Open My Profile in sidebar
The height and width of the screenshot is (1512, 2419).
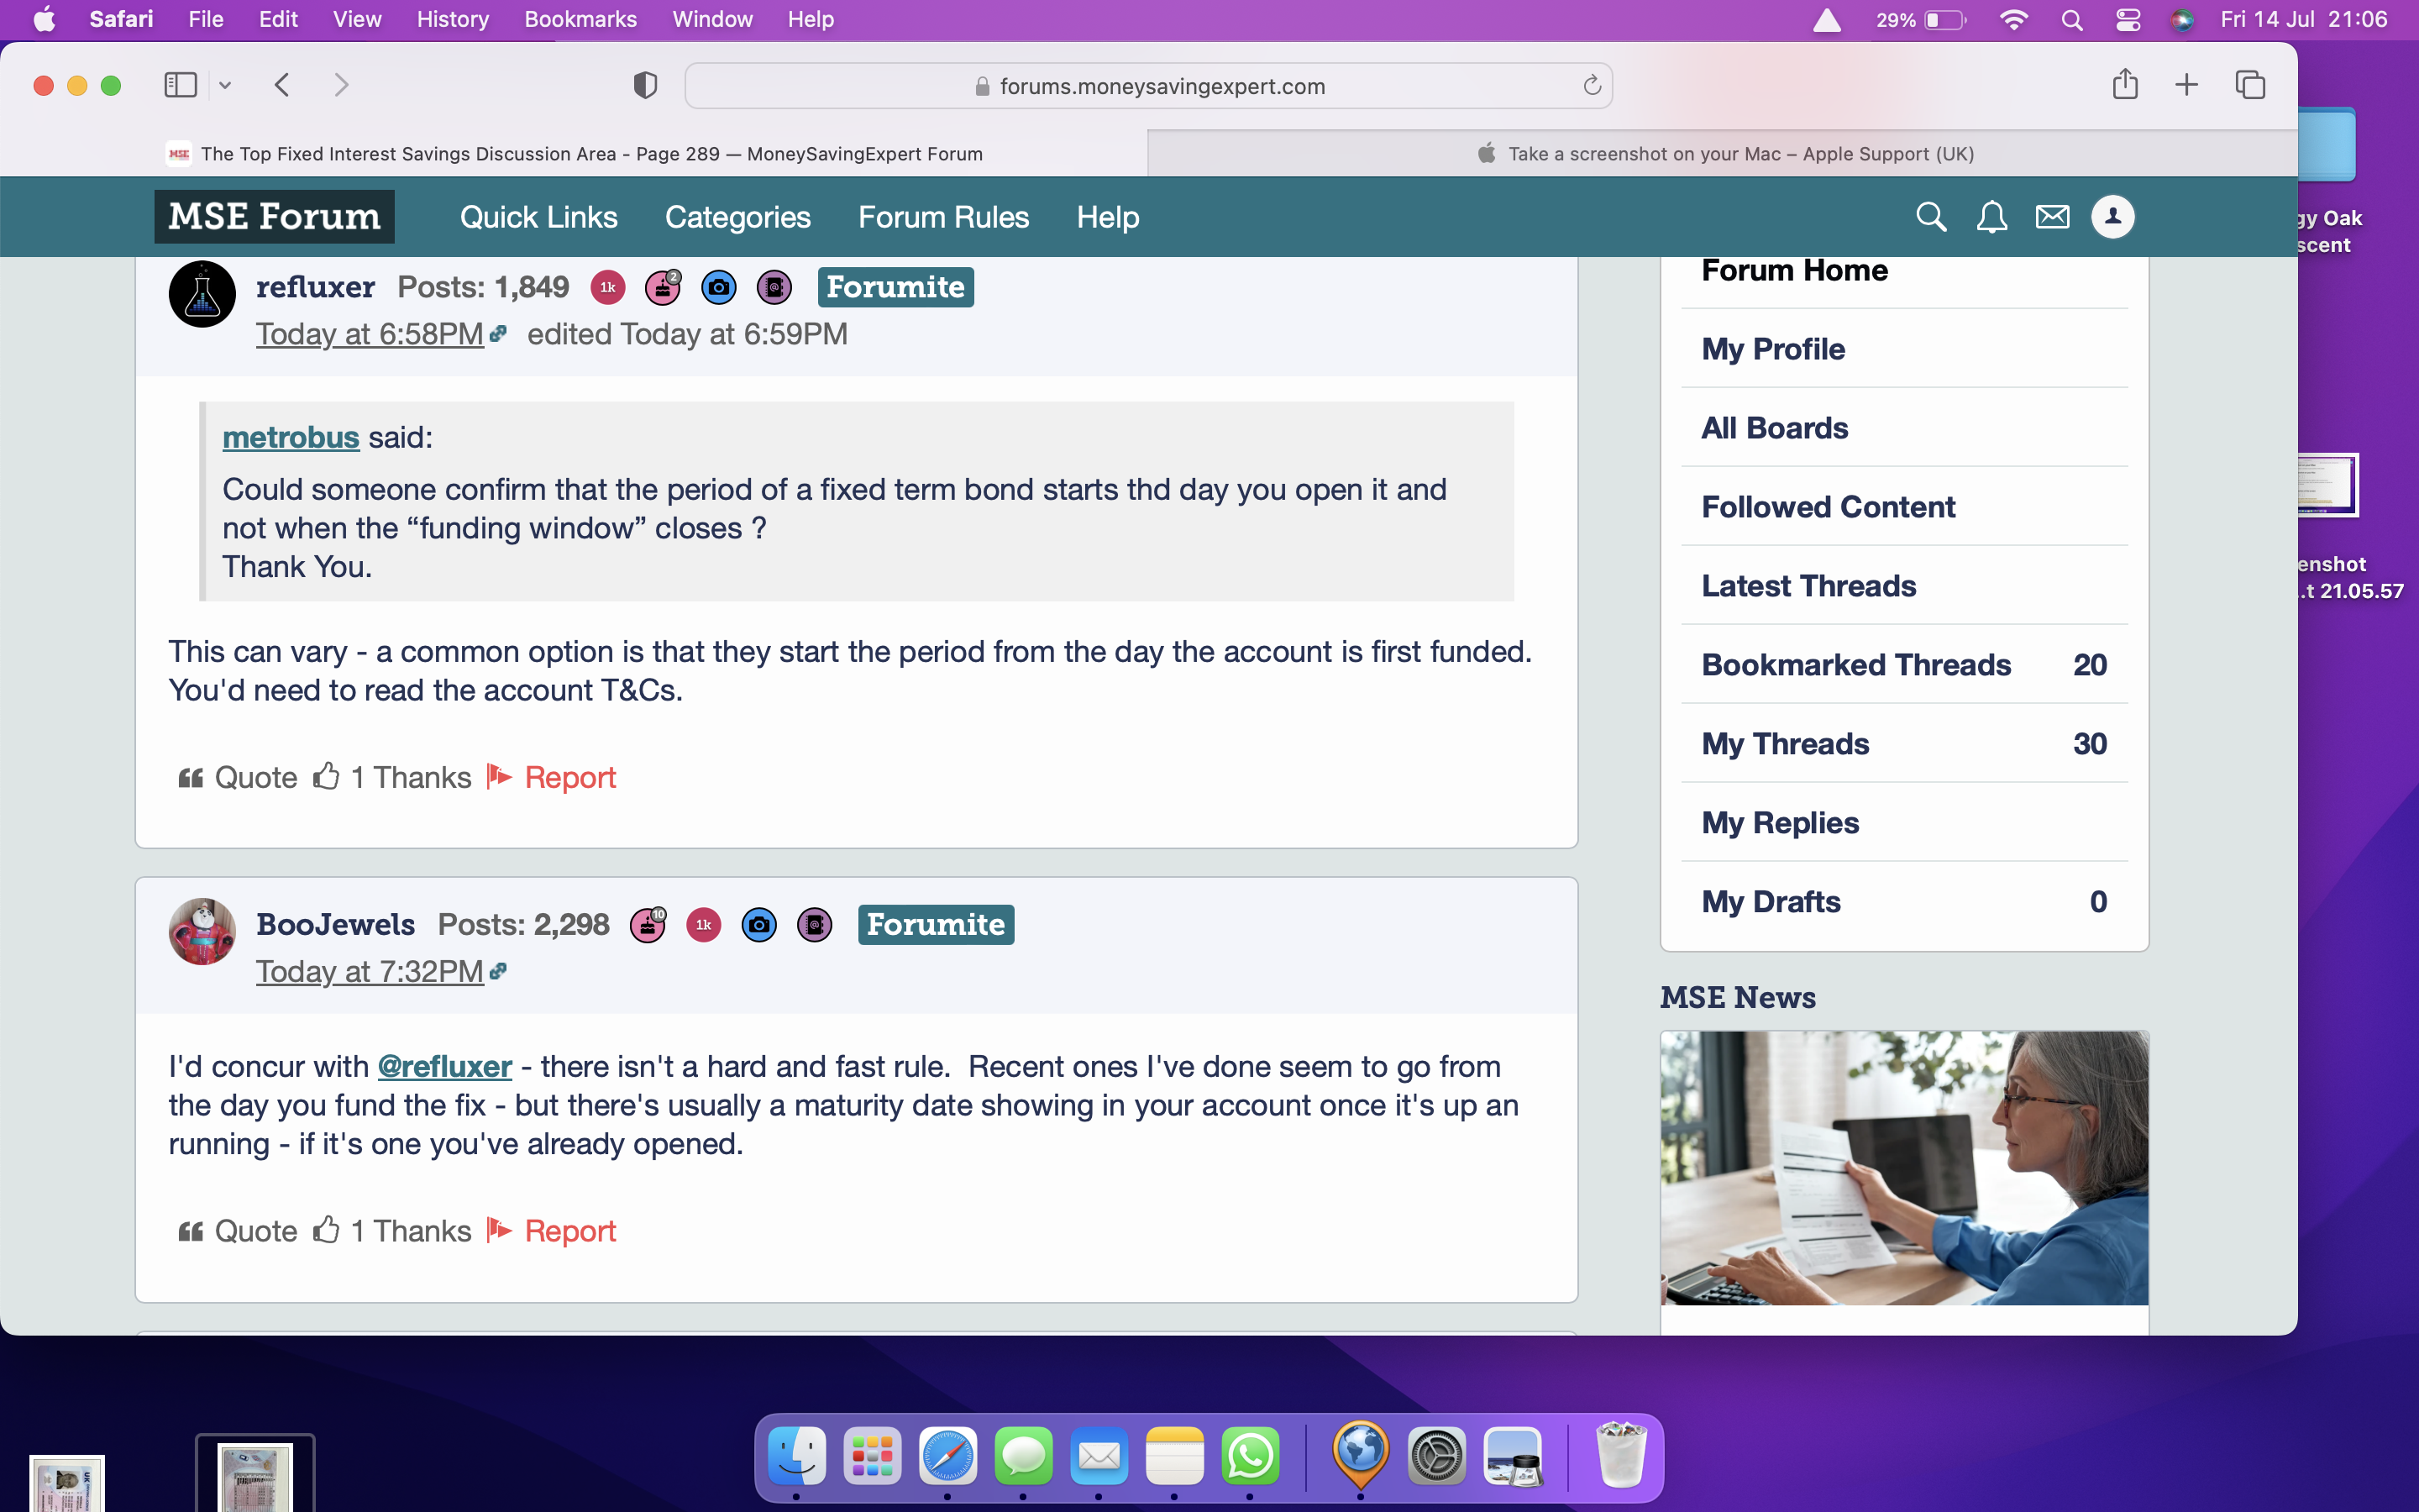tap(1773, 349)
